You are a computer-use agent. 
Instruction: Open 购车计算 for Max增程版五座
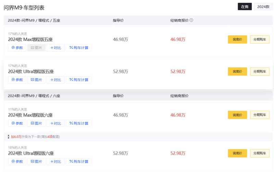click(78, 48)
